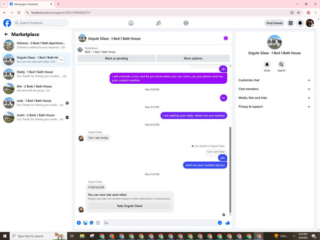Click More options button
The image size is (320, 240).
[193, 58]
